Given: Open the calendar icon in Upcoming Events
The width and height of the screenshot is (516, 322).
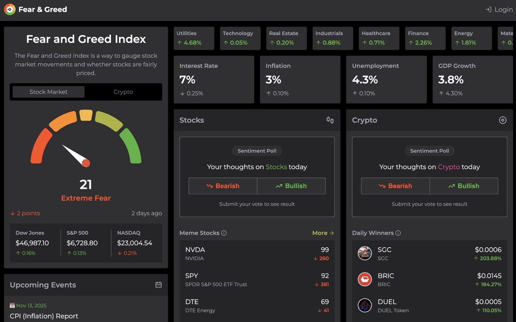Looking at the screenshot, I should click(158, 285).
